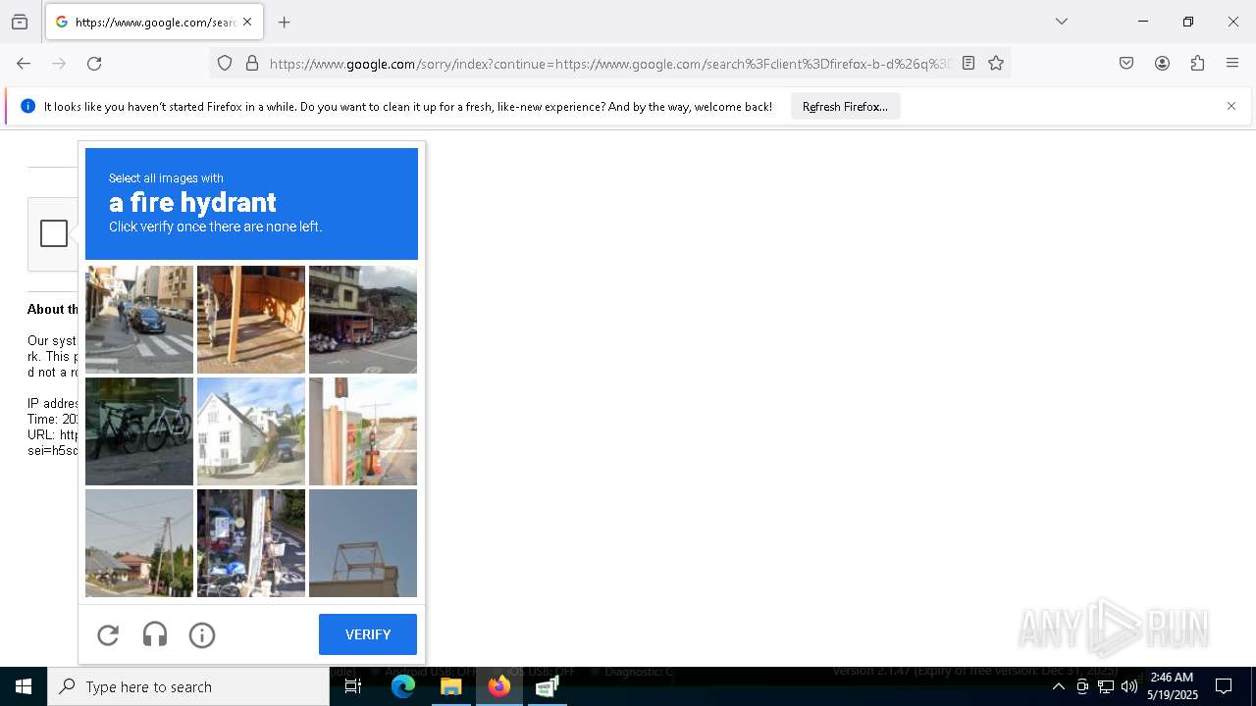Open the Windows notification center
The height and width of the screenshot is (706, 1256).
[x=1224, y=686]
